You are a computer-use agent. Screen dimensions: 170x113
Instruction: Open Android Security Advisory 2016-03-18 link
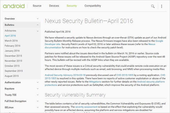coord(65,75)
